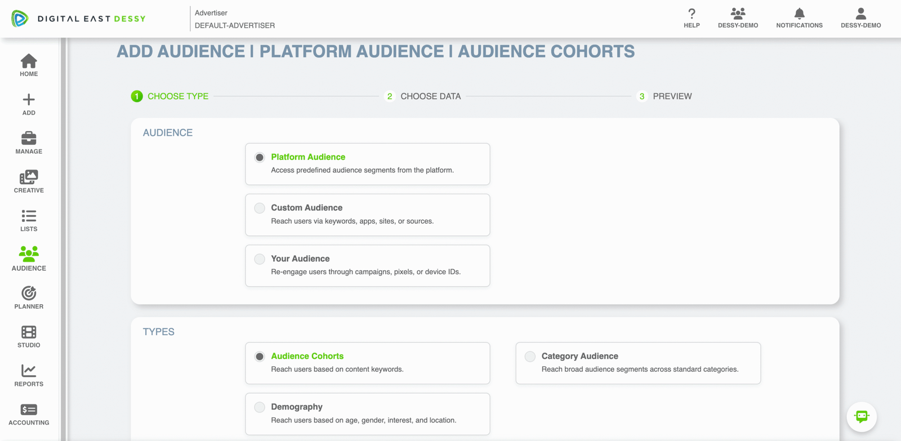Image resolution: width=901 pixels, height=441 pixels.
Task: Open the Creative images icon
Action: coord(29,177)
